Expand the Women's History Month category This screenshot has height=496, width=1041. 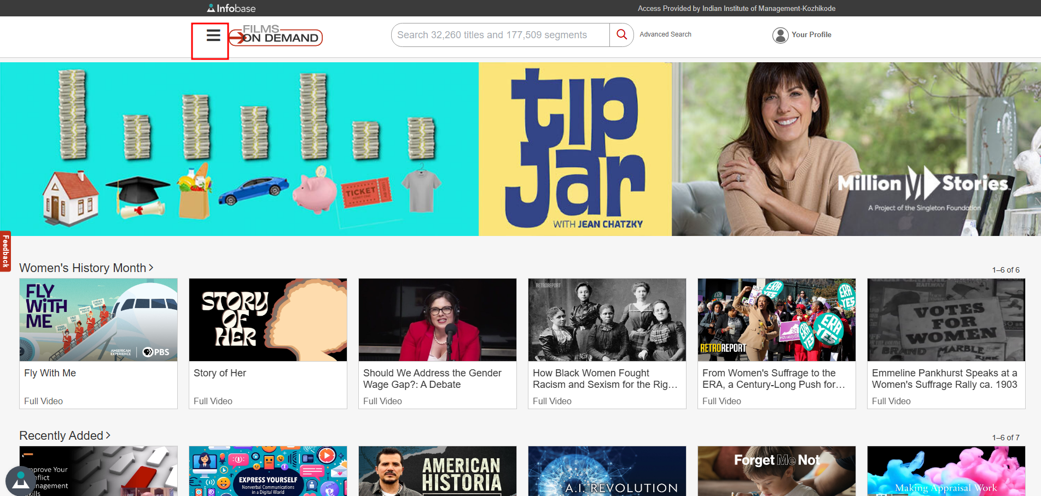[x=86, y=268]
